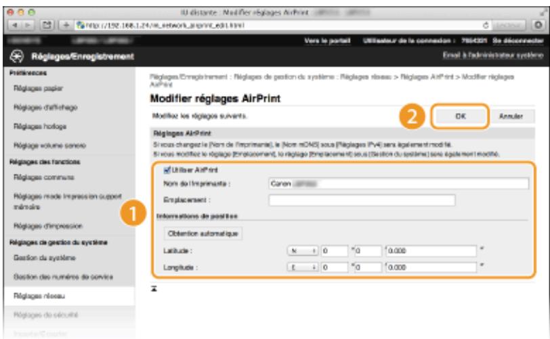This screenshot has height=339, width=550.
Task: Click the Se déconnecter link
Action: click(x=517, y=41)
